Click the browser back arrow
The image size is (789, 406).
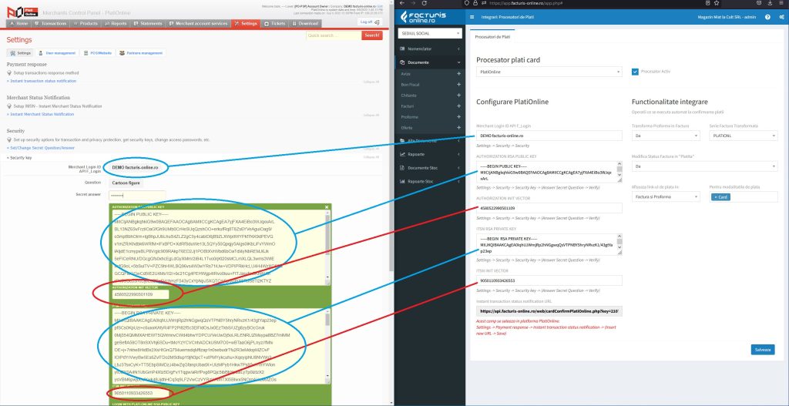(x=402, y=3)
